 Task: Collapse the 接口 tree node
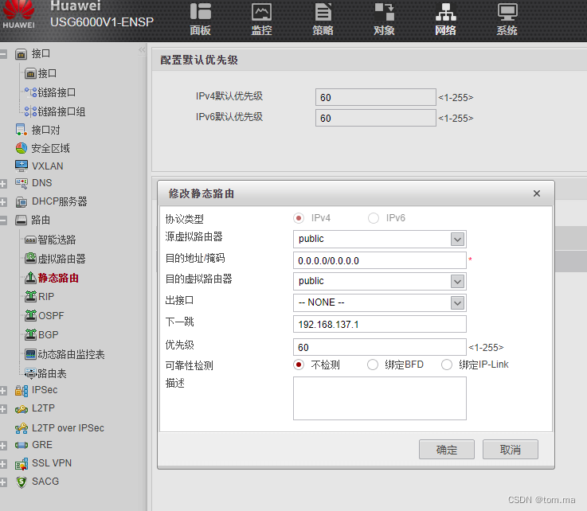tap(3, 54)
